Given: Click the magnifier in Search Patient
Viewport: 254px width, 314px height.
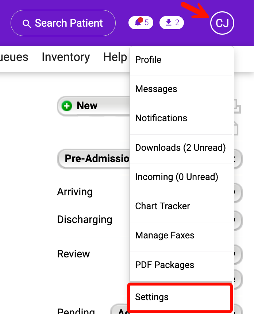Looking at the screenshot, I should (27, 24).
